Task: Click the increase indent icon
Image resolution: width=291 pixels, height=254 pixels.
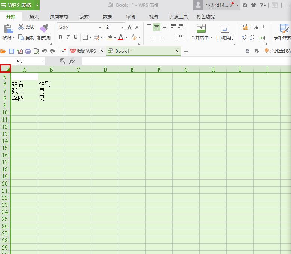Action: 181,27
